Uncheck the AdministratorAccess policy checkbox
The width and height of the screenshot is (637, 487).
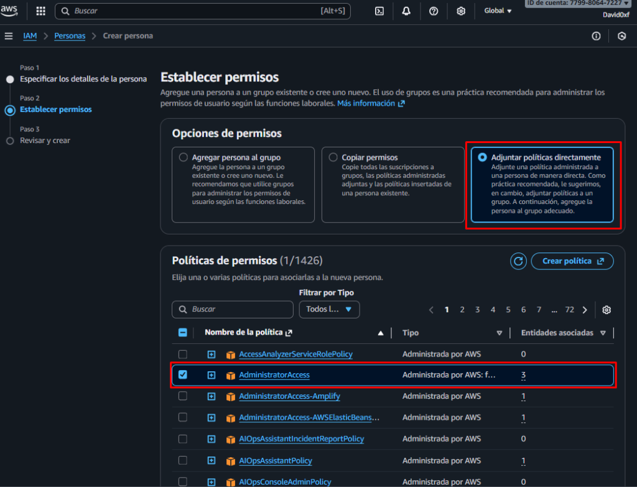[x=183, y=375]
